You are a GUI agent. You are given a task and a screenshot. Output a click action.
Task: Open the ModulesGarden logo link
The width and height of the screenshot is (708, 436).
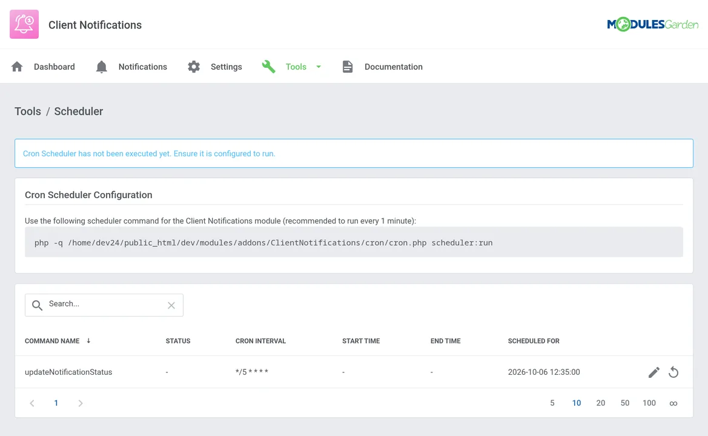coord(652,24)
